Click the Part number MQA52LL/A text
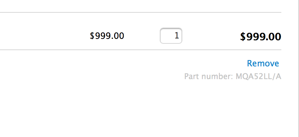Screen dimensions: 299x137 (x=233, y=77)
